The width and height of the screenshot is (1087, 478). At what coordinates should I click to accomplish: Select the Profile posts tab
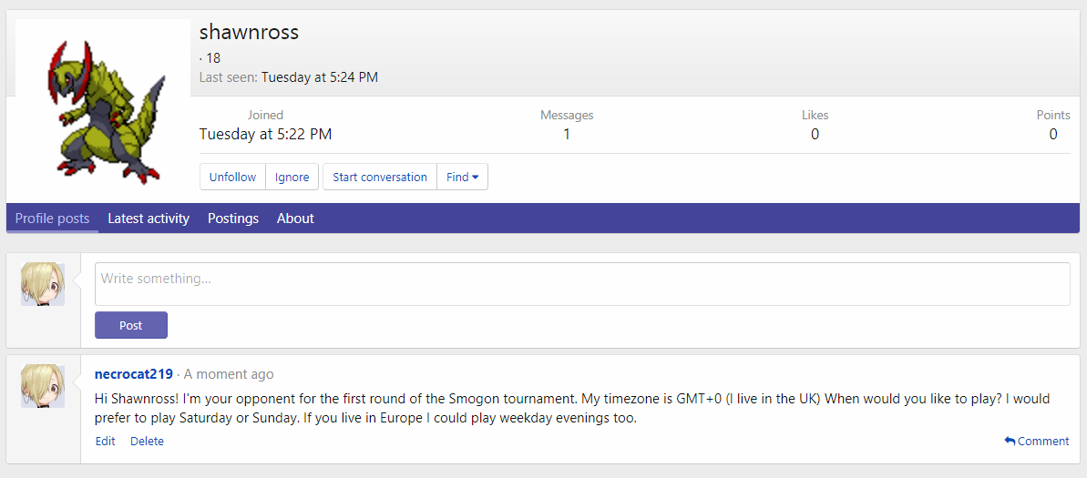coord(52,219)
